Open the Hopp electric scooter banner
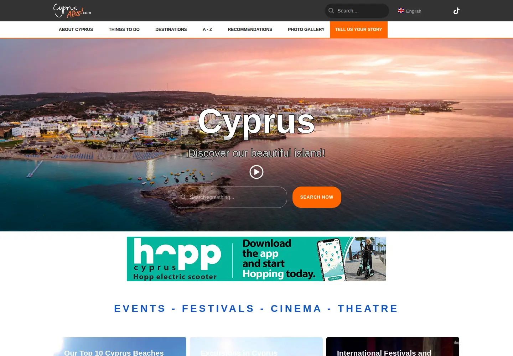The height and width of the screenshot is (356, 513). [x=256, y=259]
